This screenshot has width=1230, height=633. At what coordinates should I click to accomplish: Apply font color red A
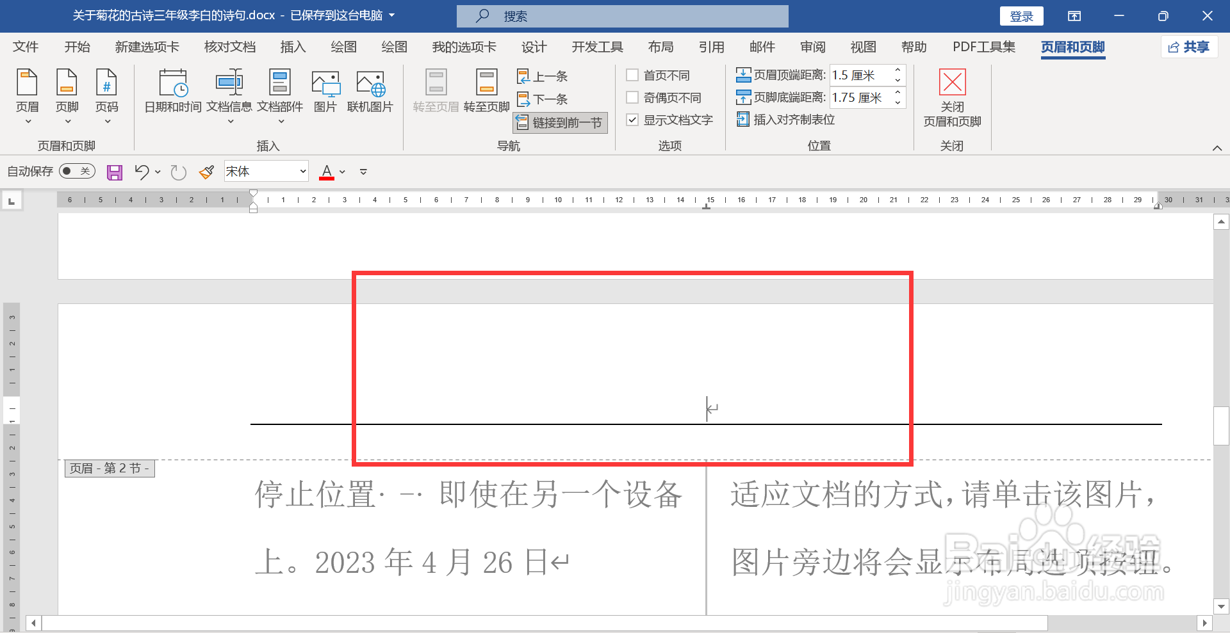click(x=327, y=172)
